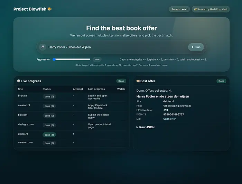Expand the Raw JSON section
This screenshot has width=242, height=184.
pos(146,127)
